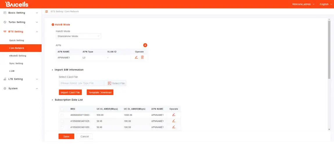This screenshot has height=144, width=334.
Task: Click the Turbo Setting globe icon
Action: 5,22
